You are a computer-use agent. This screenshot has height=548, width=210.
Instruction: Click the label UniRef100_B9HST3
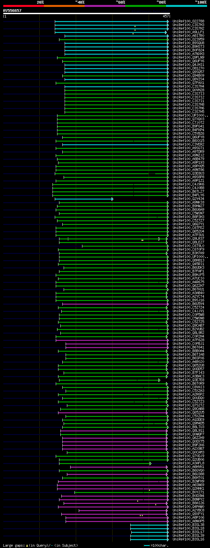click(188, 47)
